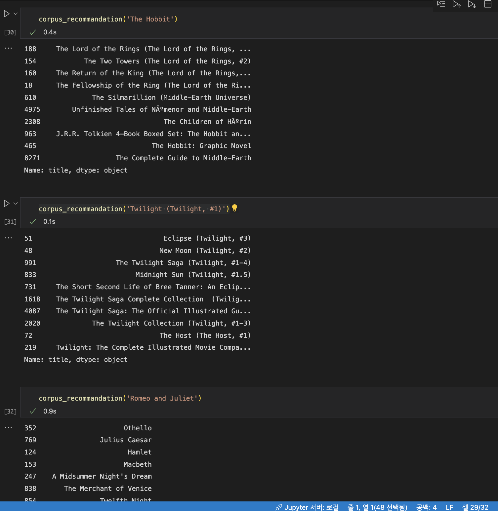Select output row 'Julius Caesar'
The height and width of the screenshot is (511, 498).
[88, 440]
